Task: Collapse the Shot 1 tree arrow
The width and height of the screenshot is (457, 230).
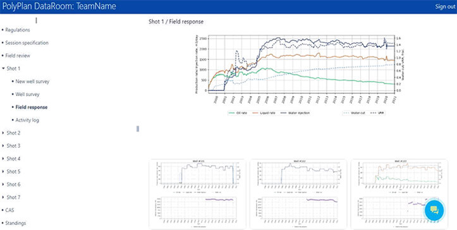Action: tap(3, 68)
